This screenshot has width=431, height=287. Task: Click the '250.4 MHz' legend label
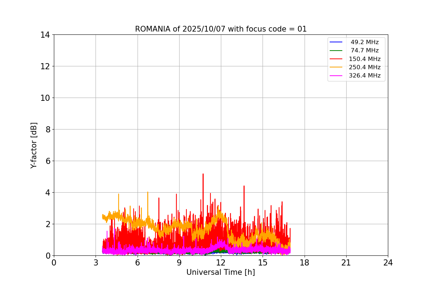pos(365,67)
